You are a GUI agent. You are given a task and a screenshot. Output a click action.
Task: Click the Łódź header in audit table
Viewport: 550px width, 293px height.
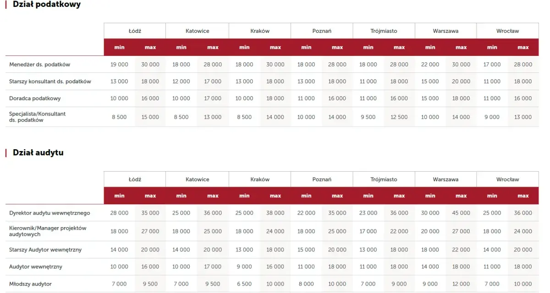point(135,179)
